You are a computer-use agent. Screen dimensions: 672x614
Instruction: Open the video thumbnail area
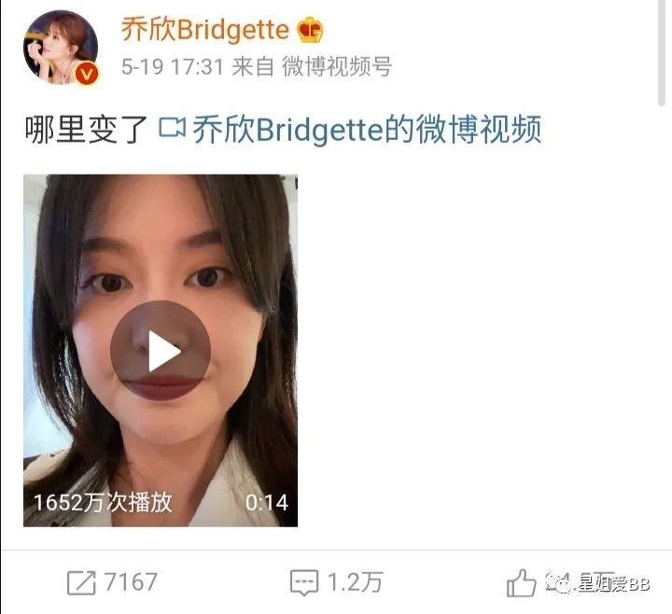click(x=161, y=351)
